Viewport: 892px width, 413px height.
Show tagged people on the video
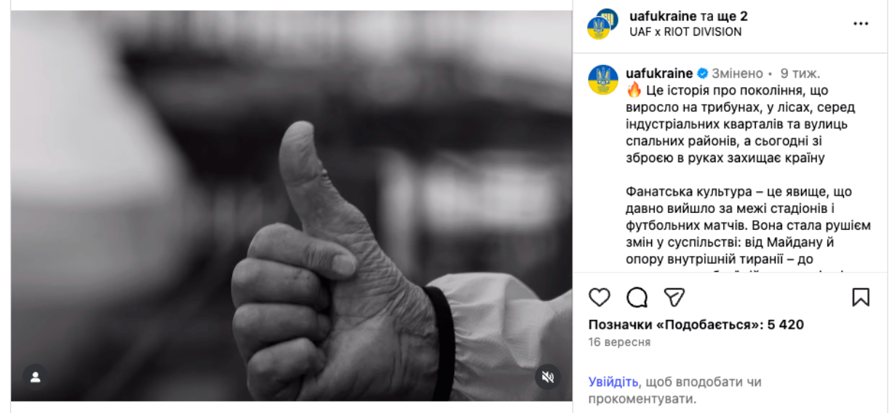[35, 377]
